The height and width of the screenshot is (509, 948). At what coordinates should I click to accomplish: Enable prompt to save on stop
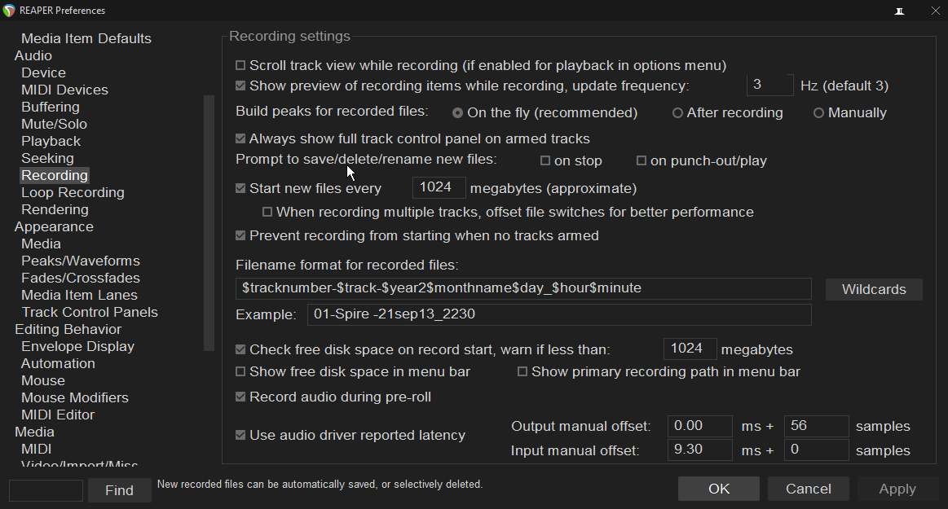click(x=545, y=161)
